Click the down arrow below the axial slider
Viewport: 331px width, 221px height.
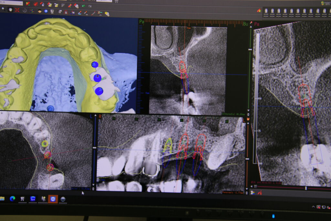[93, 185]
